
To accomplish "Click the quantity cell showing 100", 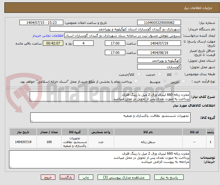I will click(x=49, y=142).
